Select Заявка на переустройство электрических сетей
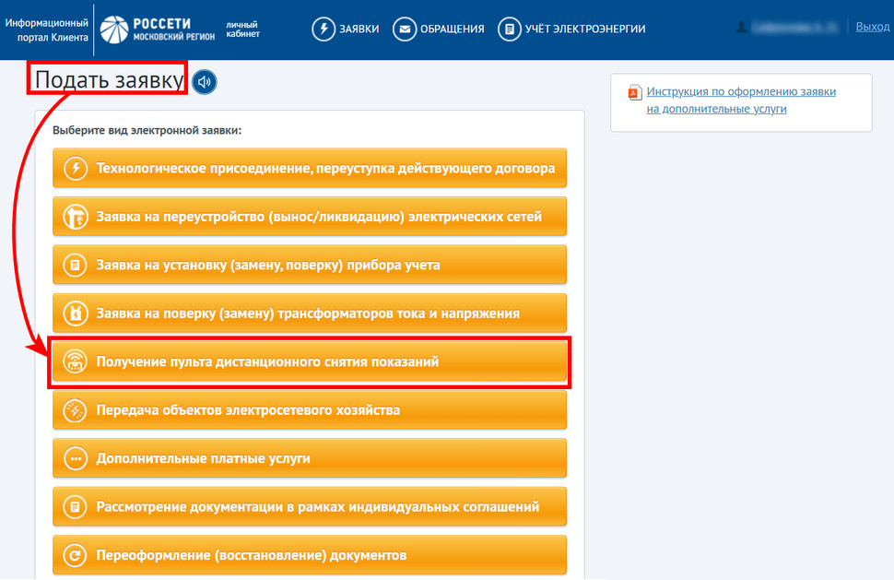The image size is (894, 580). click(310, 217)
